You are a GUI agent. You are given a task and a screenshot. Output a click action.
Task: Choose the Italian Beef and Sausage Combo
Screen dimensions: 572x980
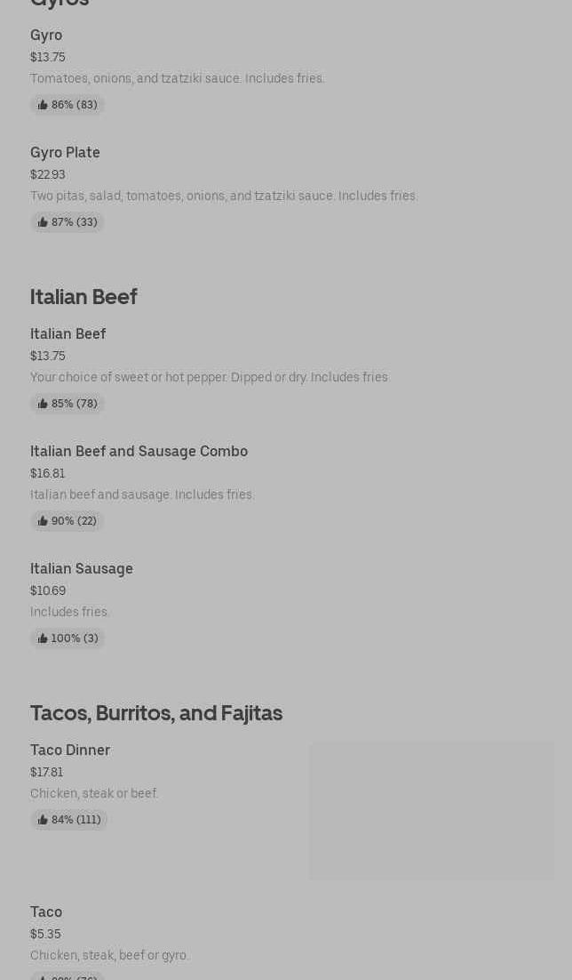(139, 452)
